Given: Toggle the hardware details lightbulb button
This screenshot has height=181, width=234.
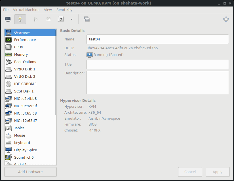Looking at the screenshot, I should 20,19.
